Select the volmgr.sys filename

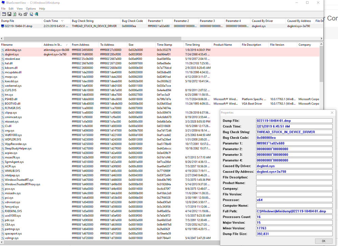click(x=12, y=238)
